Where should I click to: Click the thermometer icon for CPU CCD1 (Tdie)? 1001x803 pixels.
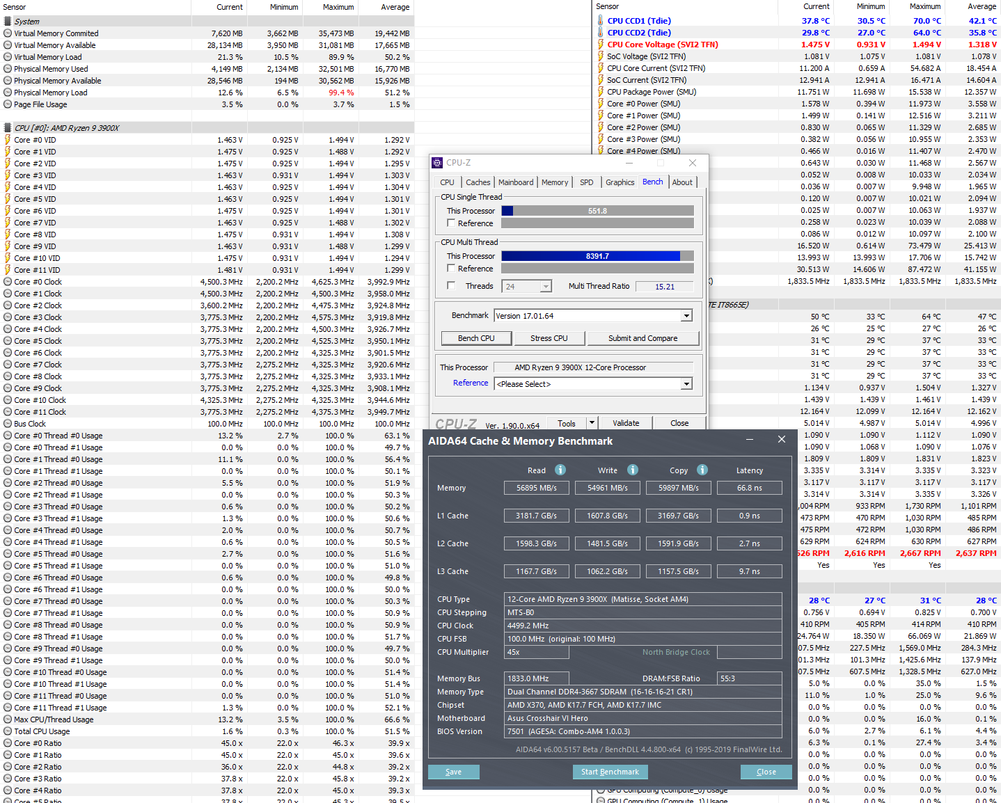click(x=600, y=21)
